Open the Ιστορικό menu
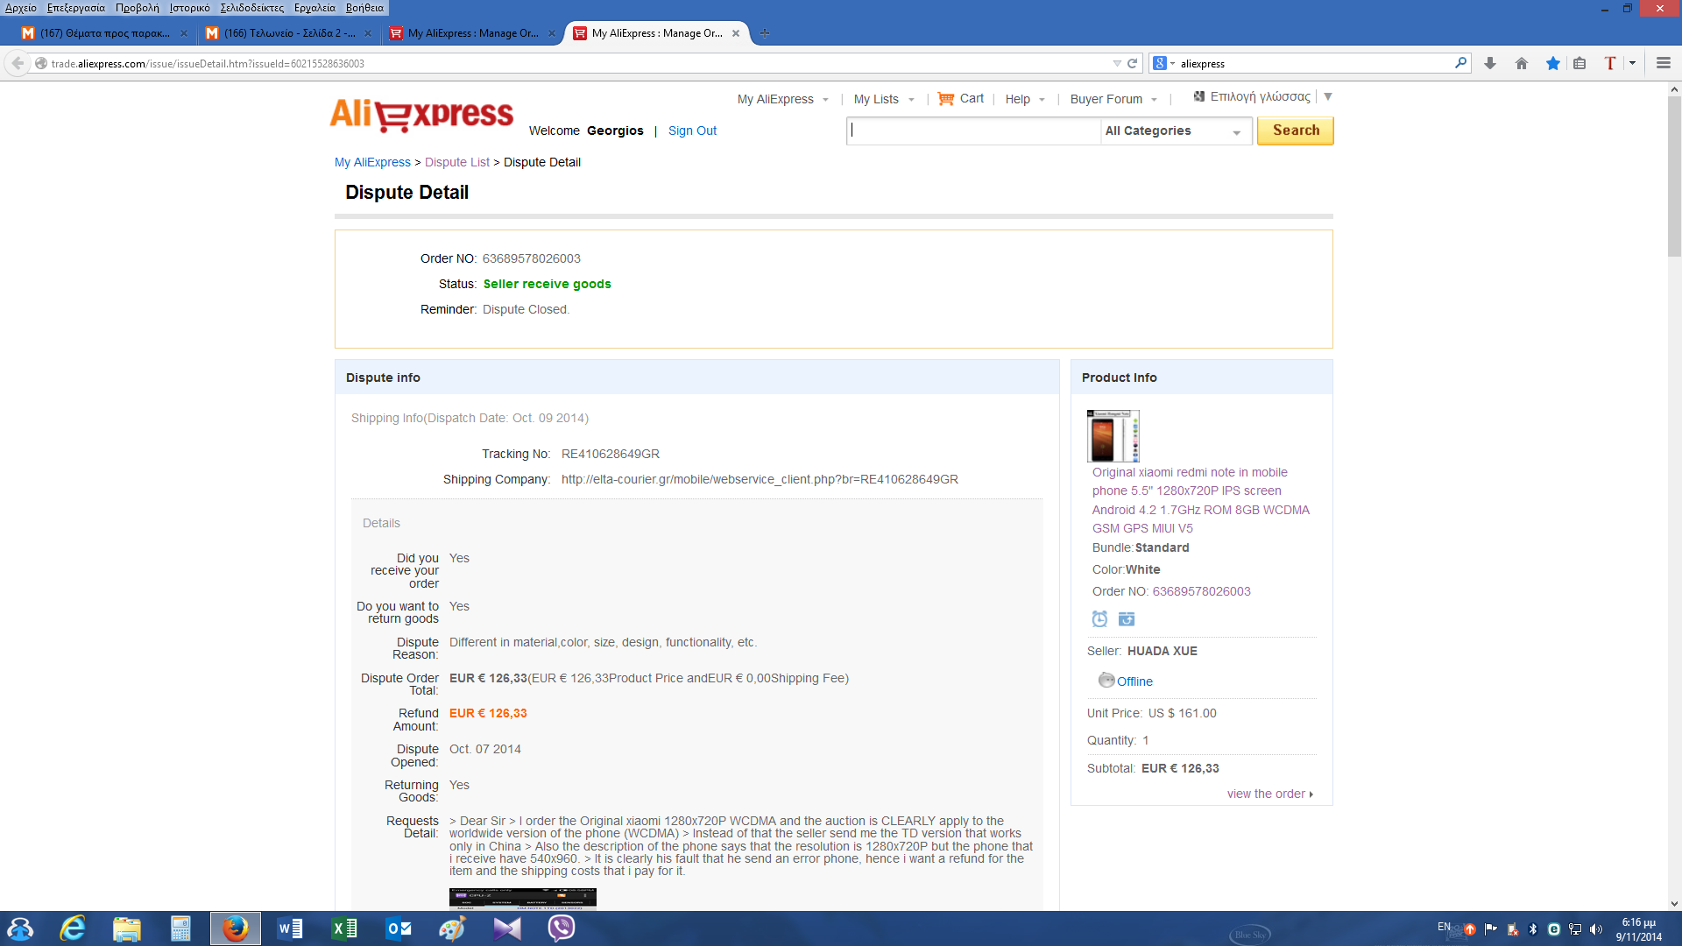This screenshot has width=1682, height=946. point(189,8)
